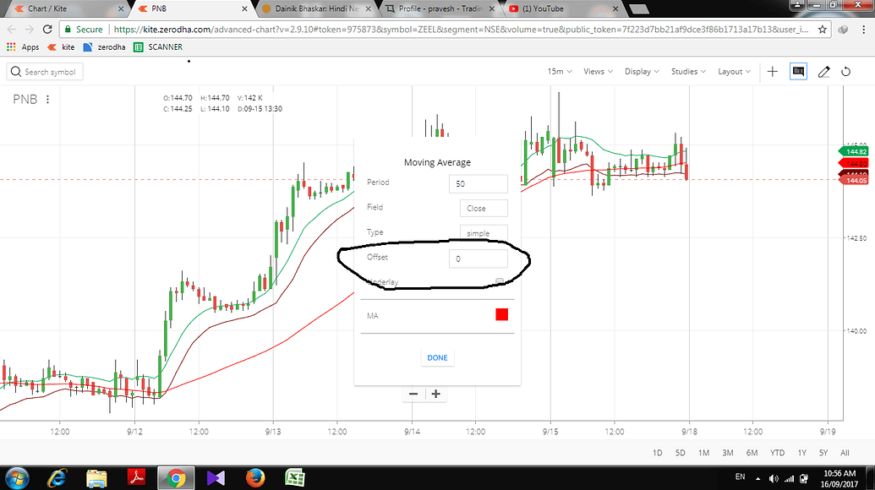The image size is (875, 490).
Task: Expand the Display dropdown
Action: 642,72
